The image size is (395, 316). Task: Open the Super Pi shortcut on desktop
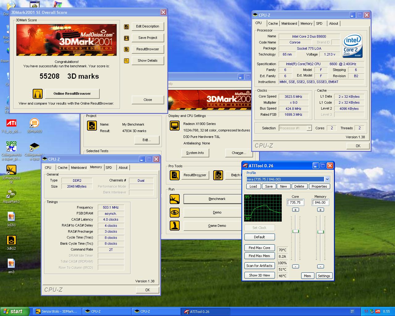point(11,151)
